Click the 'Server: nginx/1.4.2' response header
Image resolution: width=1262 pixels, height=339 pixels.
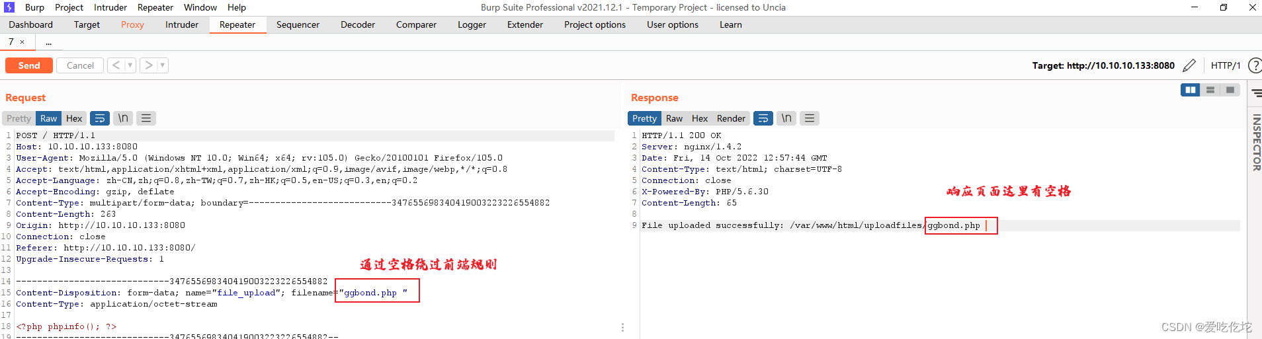coord(691,147)
